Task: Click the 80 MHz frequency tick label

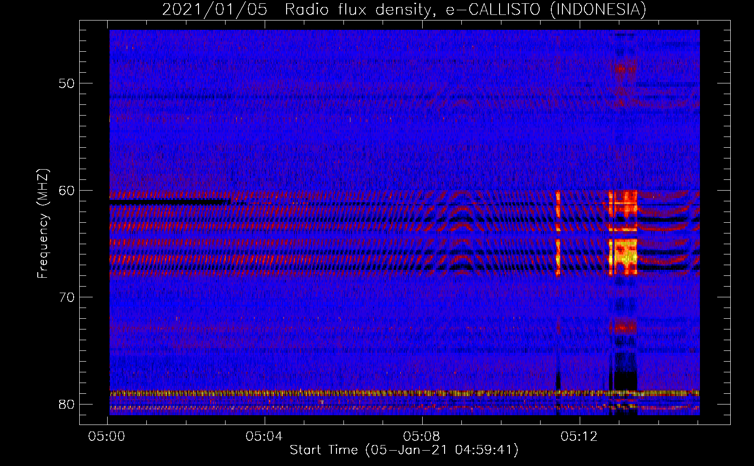Action: coord(67,404)
